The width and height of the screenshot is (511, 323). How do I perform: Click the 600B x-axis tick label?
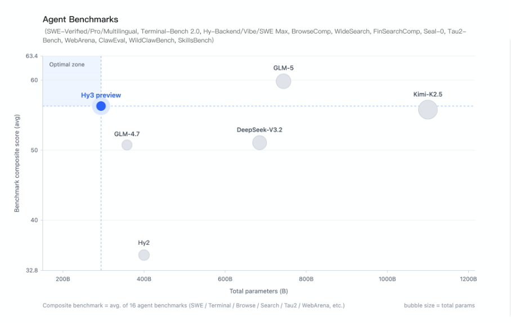click(x=225, y=279)
